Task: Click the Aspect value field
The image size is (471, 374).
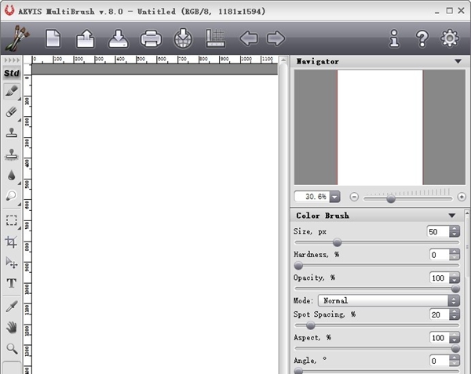Action: point(440,338)
